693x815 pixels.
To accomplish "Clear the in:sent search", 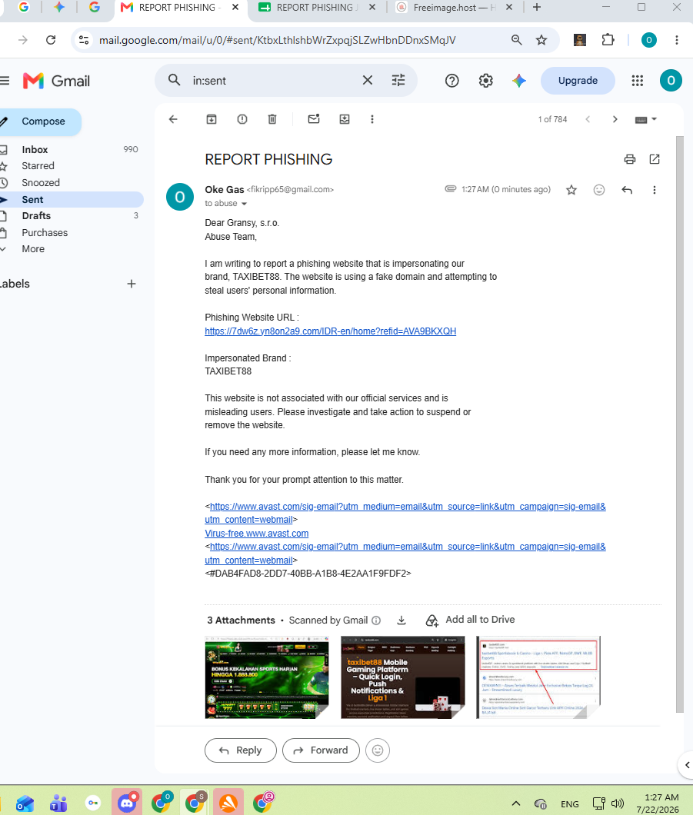I will click(367, 80).
